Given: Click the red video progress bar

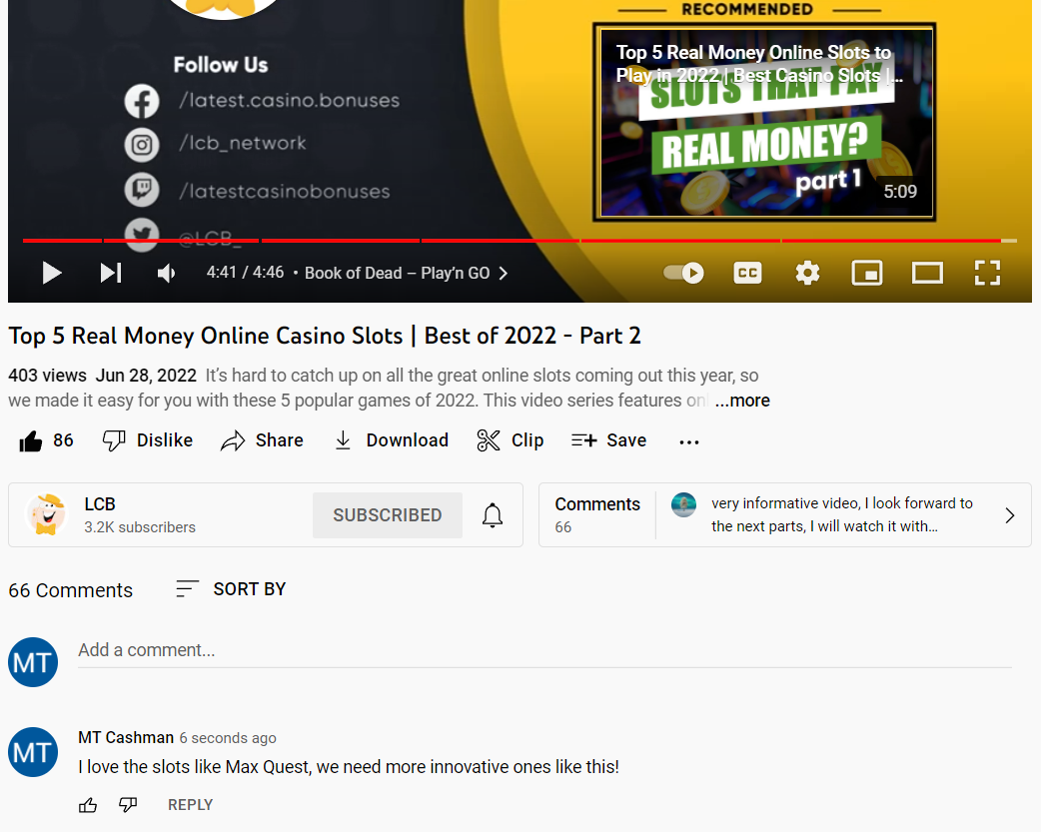Looking at the screenshot, I should tap(512, 241).
